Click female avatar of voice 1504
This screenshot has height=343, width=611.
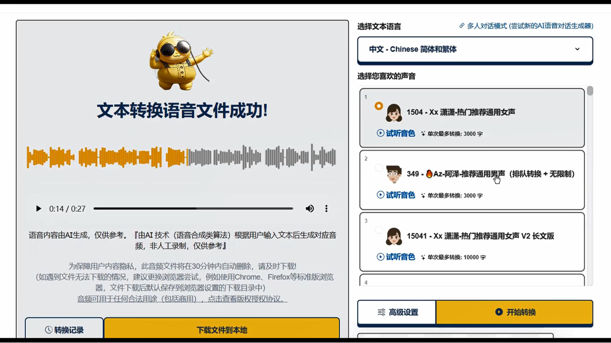tap(394, 113)
